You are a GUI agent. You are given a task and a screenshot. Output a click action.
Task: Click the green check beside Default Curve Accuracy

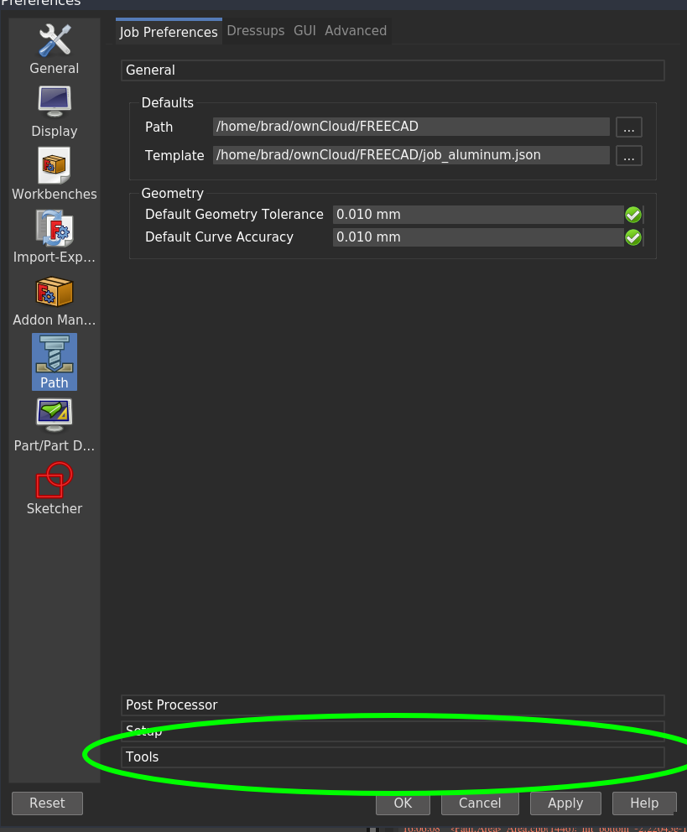[x=632, y=237]
